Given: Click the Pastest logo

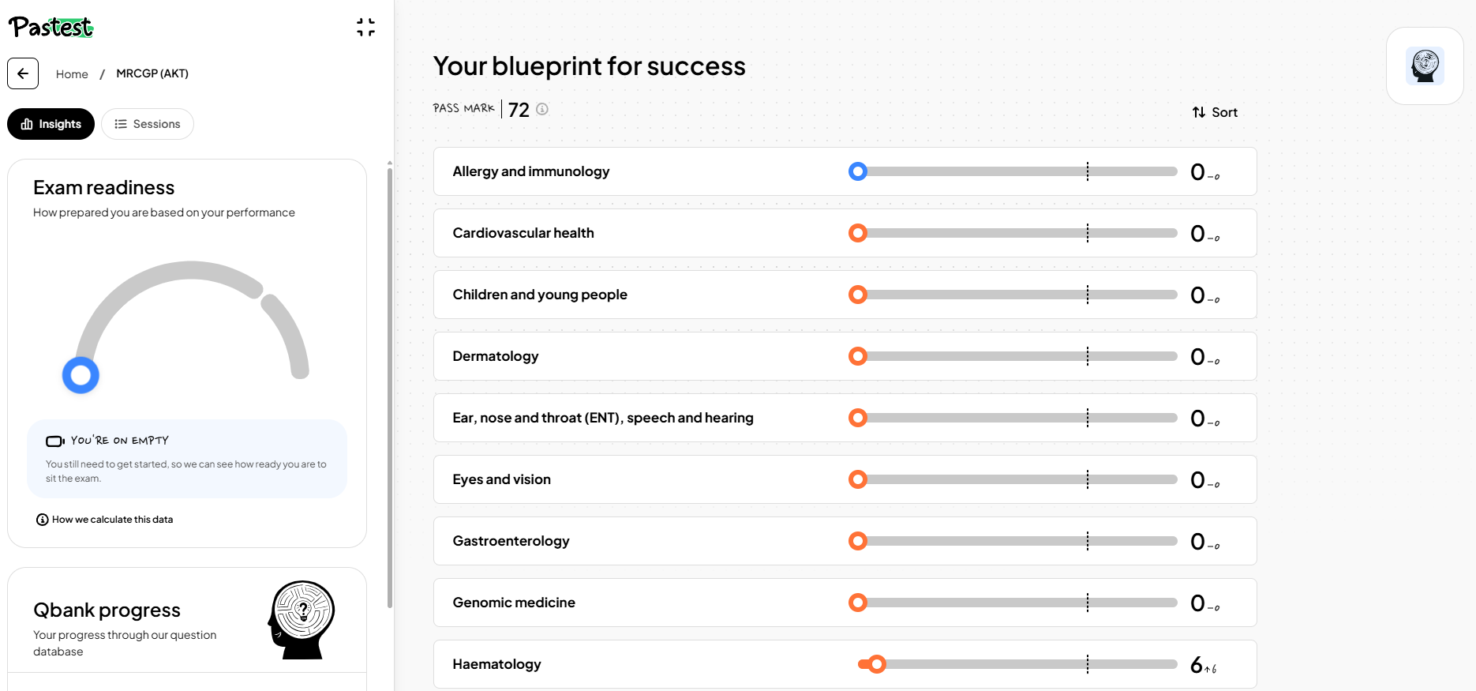Looking at the screenshot, I should click(51, 27).
